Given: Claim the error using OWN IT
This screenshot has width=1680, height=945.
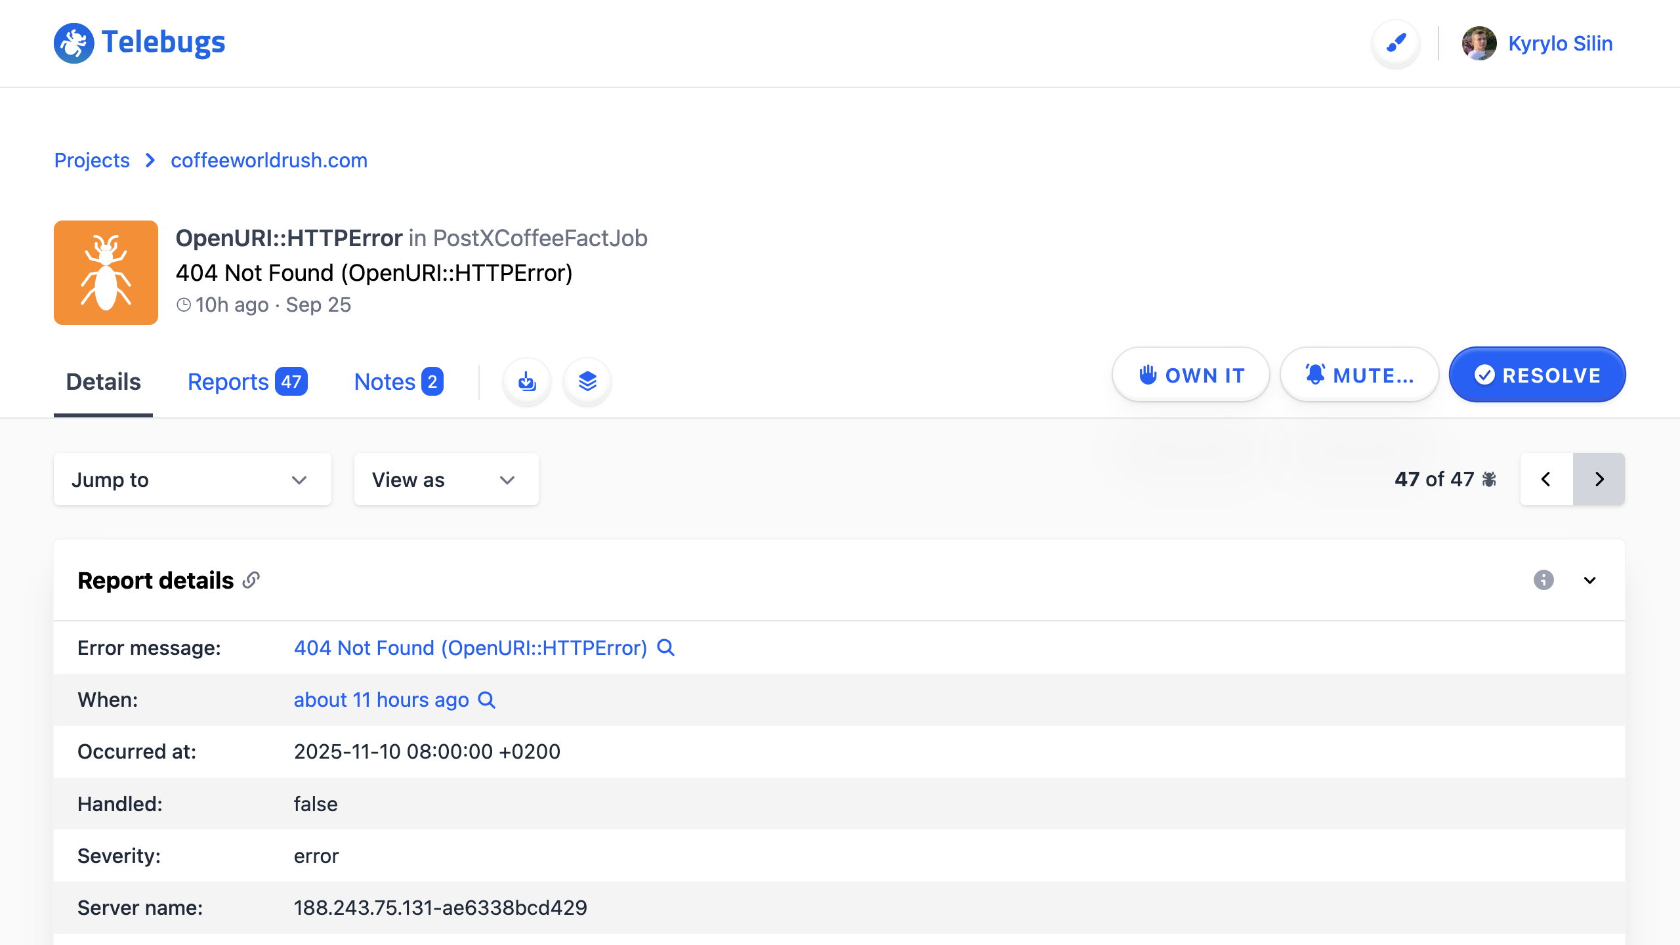Looking at the screenshot, I should (1190, 374).
